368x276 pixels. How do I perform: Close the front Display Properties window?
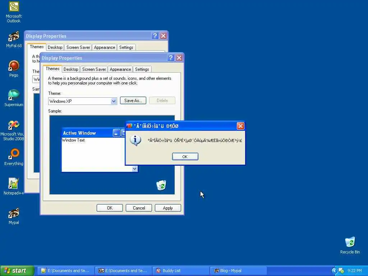click(x=179, y=58)
